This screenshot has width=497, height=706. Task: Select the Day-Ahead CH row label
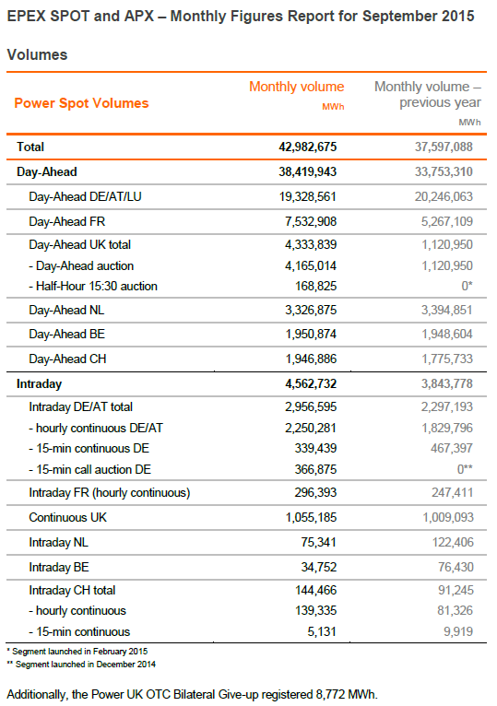(67, 359)
